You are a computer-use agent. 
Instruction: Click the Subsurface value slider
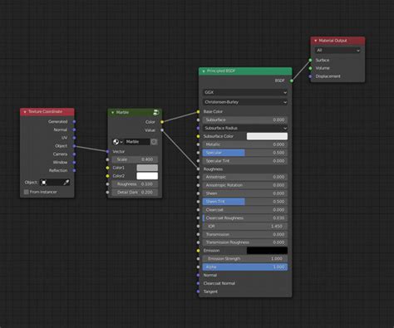coord(245,120)
